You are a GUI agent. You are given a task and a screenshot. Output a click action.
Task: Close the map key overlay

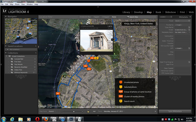click(x=152, y=80)
